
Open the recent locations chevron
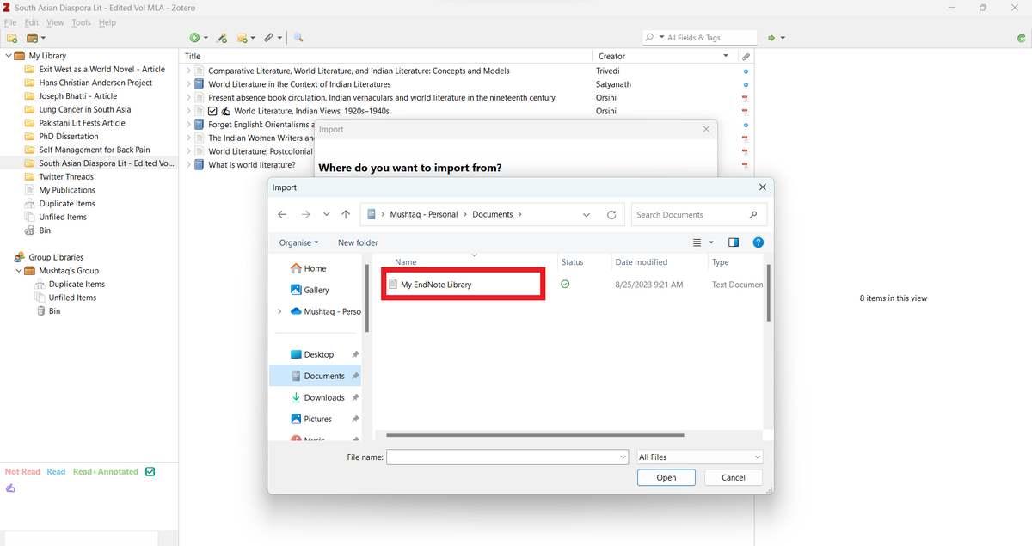point(326,215)
